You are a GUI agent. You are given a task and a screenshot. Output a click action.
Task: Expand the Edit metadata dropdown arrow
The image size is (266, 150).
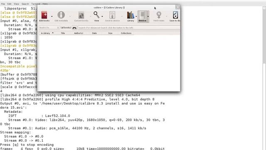(x=70, y=16)
